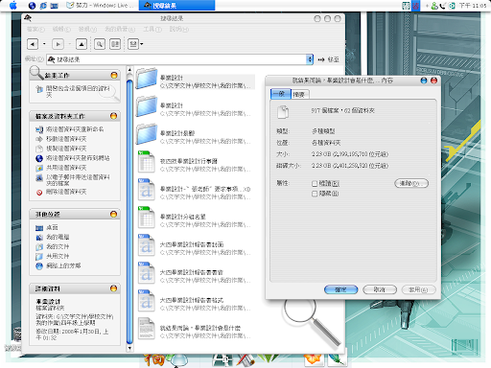Open the Apple logo start menu
The width and height of the screenshot is (491, 368).
[x=13, y=6]
